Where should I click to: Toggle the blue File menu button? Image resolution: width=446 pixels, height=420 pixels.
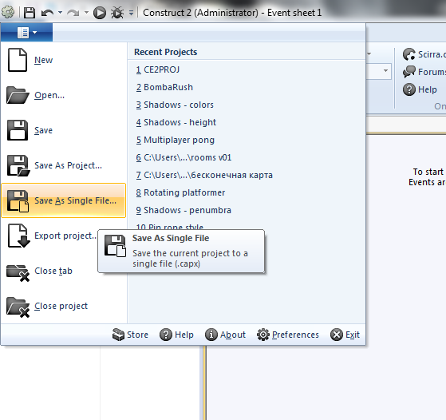coord(26,33)
